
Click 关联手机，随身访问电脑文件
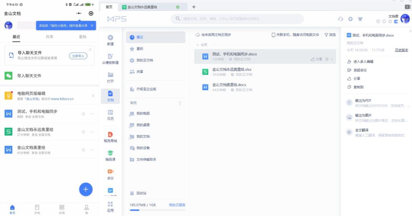[295, 35]
